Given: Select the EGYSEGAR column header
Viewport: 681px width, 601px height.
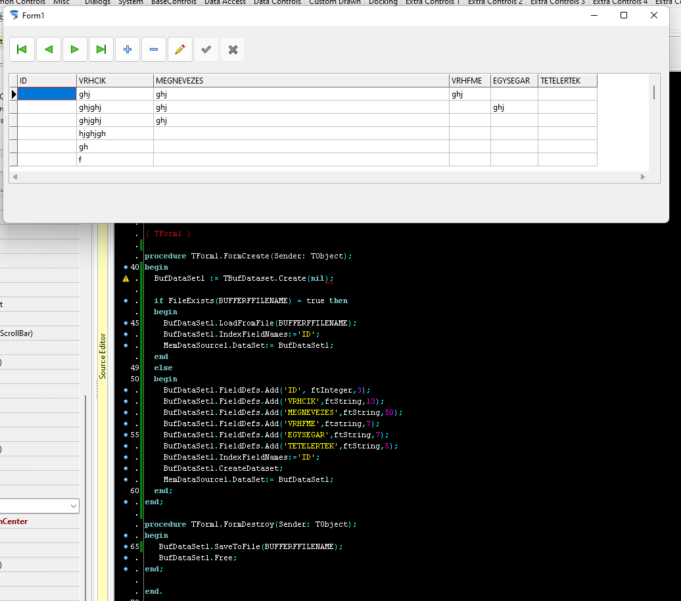Looking at the screenshot, I should 514,81.
